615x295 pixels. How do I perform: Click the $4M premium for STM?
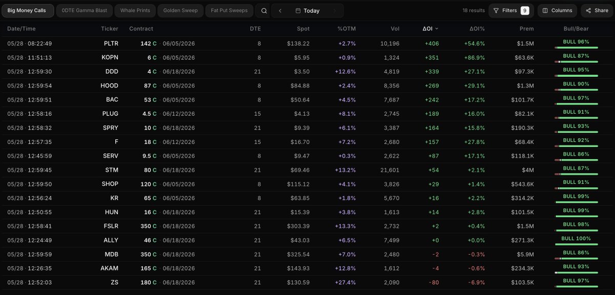pyautogui.click(x=527, y=170)
